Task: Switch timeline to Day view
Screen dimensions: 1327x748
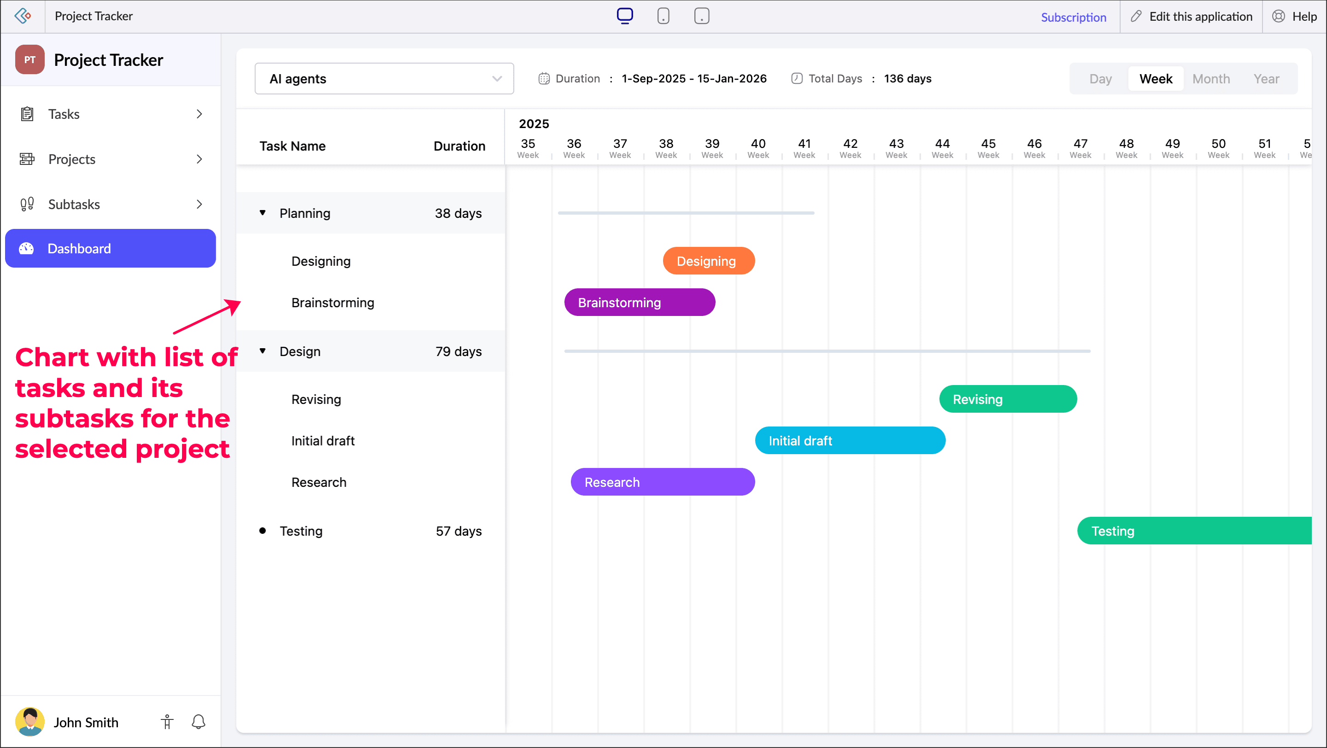Action: coord(1100,79)
